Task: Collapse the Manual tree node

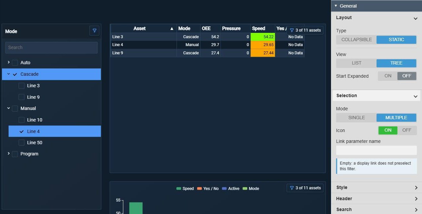Action: coord(9,108)
